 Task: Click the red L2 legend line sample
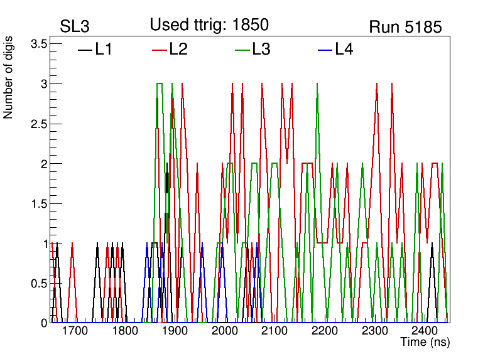pos(160,50)
